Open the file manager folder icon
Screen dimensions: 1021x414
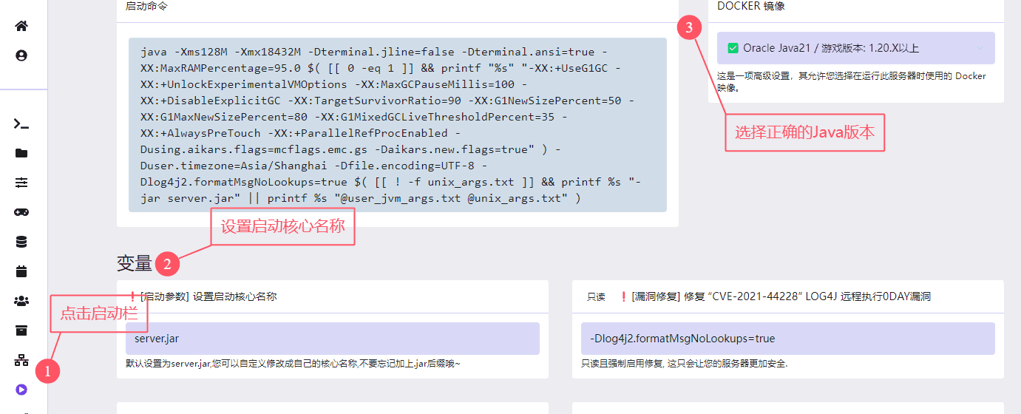coord(21,153)
